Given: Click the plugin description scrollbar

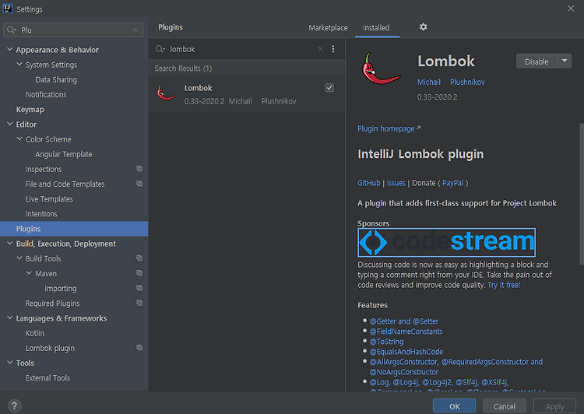Looking at the screenshot, I should click(582, 194).
